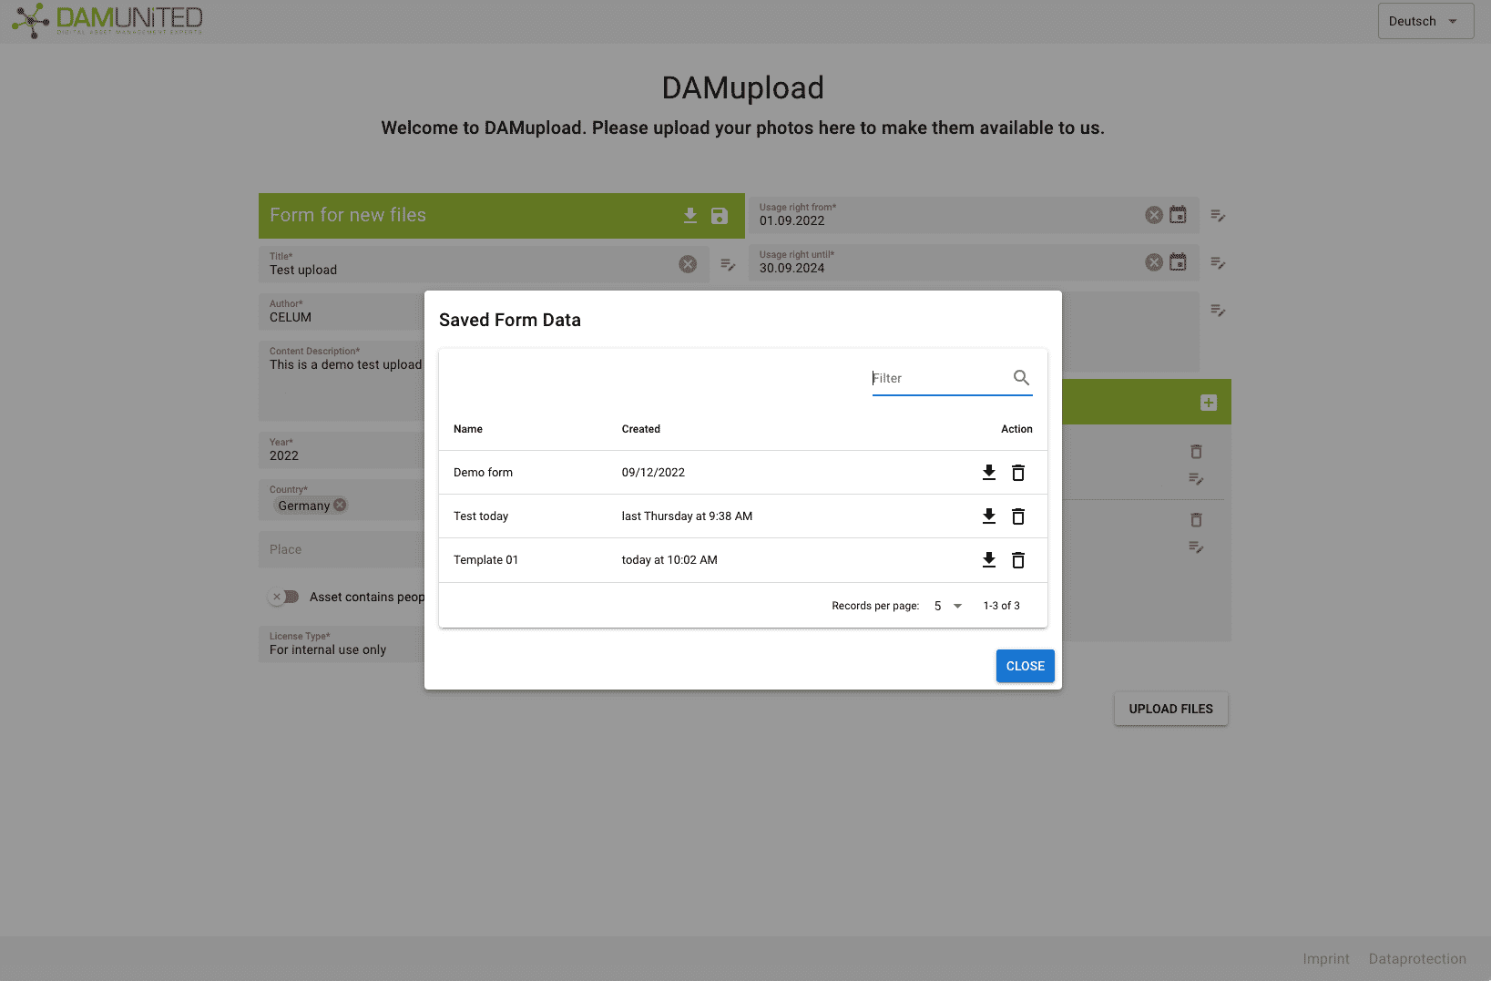The width and height of the screenshot is (1491, 981).
Task: Click the Created column header
Action: [x=641, y=429]
